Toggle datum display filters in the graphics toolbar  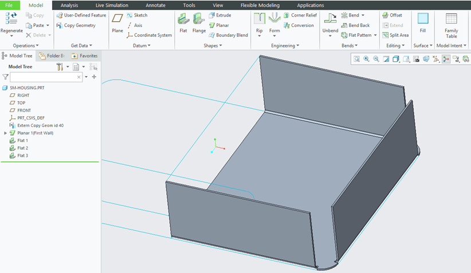click(436, 59)
